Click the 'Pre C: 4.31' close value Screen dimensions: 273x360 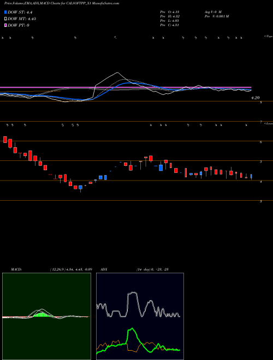coord(170,25)
